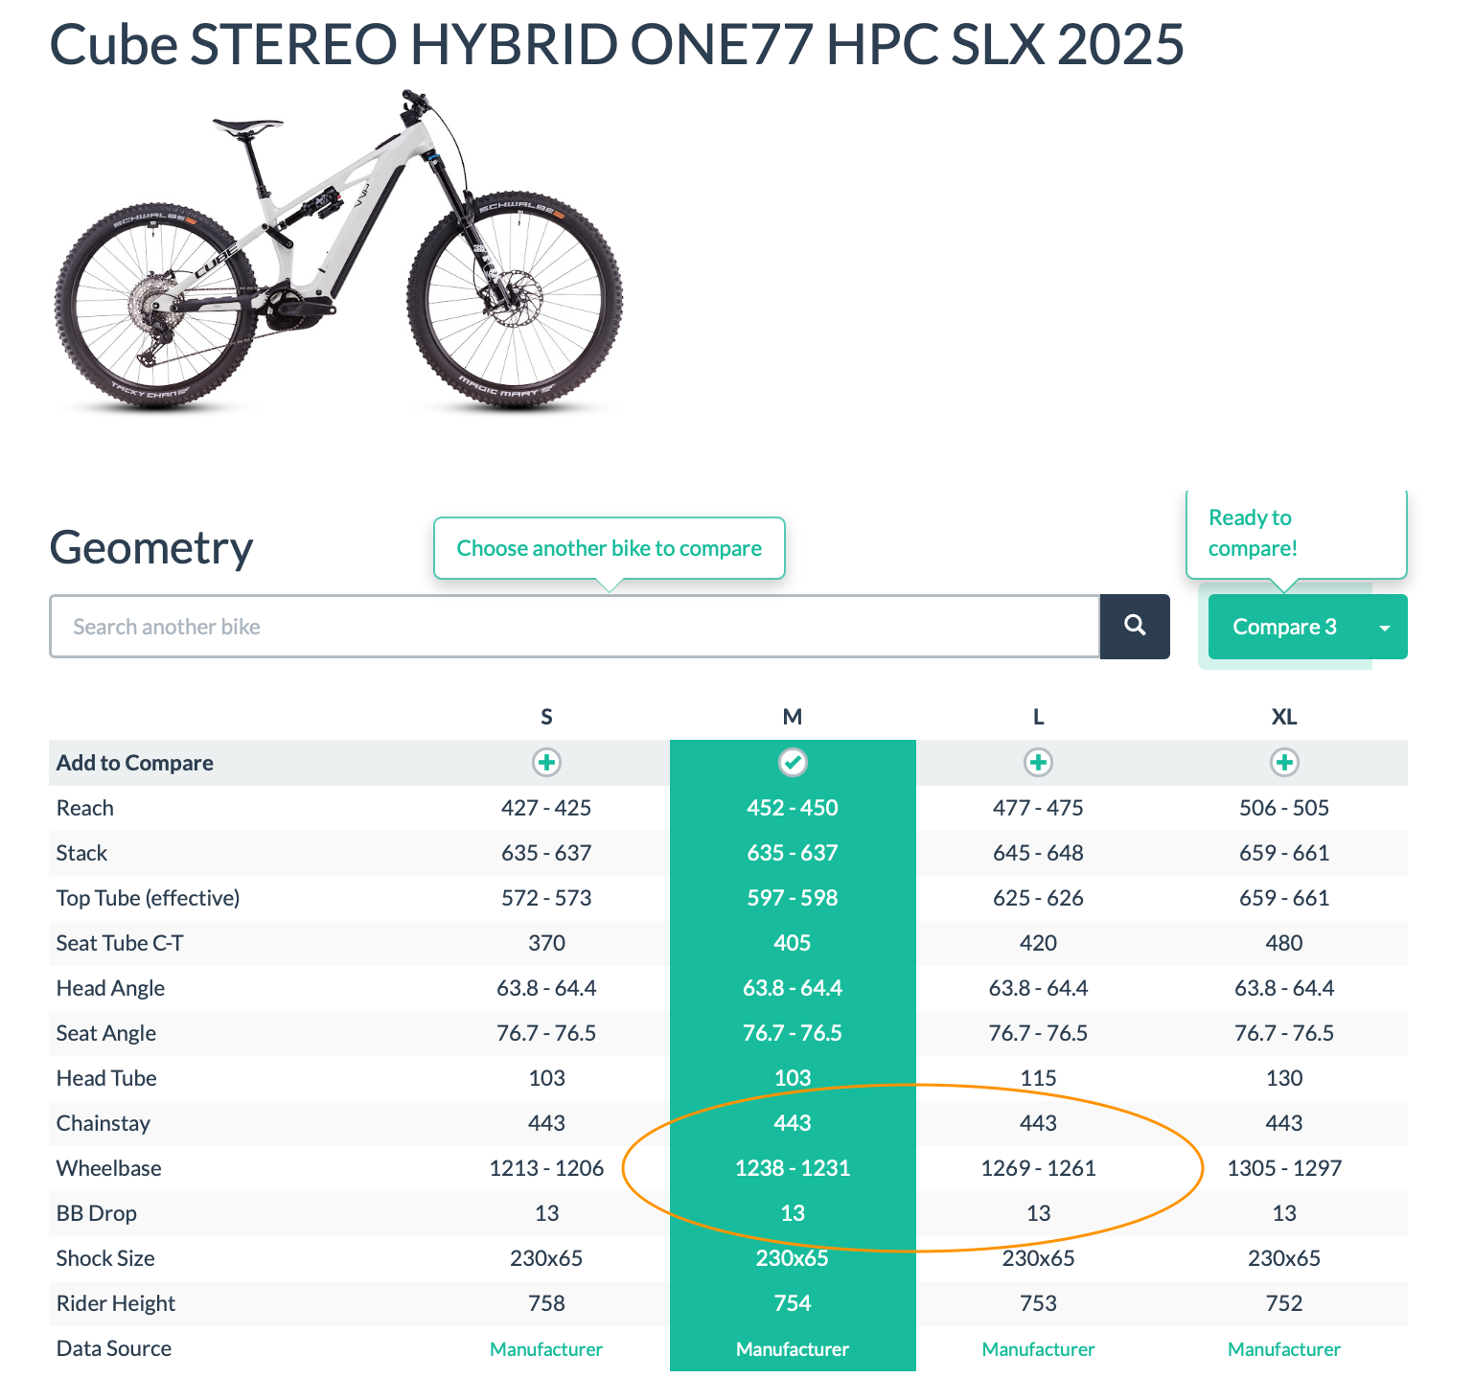Click the Compare 3 button

1285,627
